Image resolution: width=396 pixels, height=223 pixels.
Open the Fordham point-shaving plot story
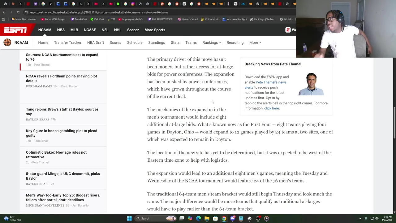coord(61,78)
